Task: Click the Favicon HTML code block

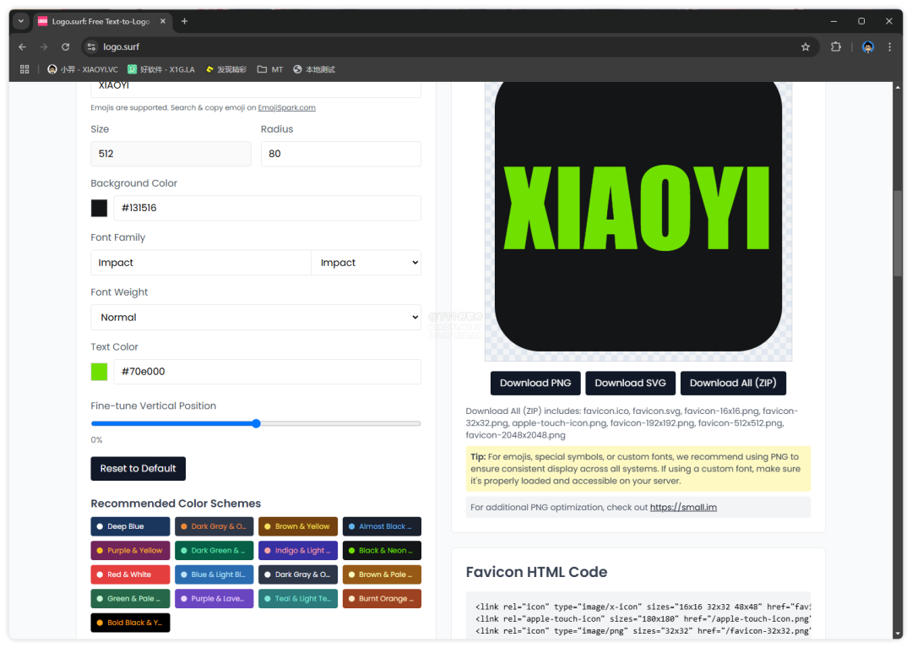Action: tap(638, 617)
